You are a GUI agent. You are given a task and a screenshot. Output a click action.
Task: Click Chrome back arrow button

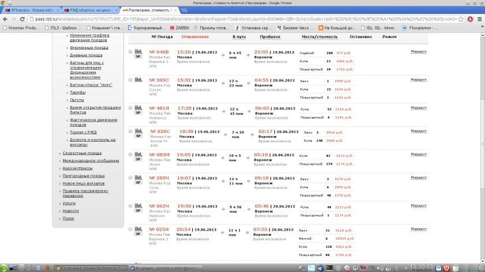(5, 18)
